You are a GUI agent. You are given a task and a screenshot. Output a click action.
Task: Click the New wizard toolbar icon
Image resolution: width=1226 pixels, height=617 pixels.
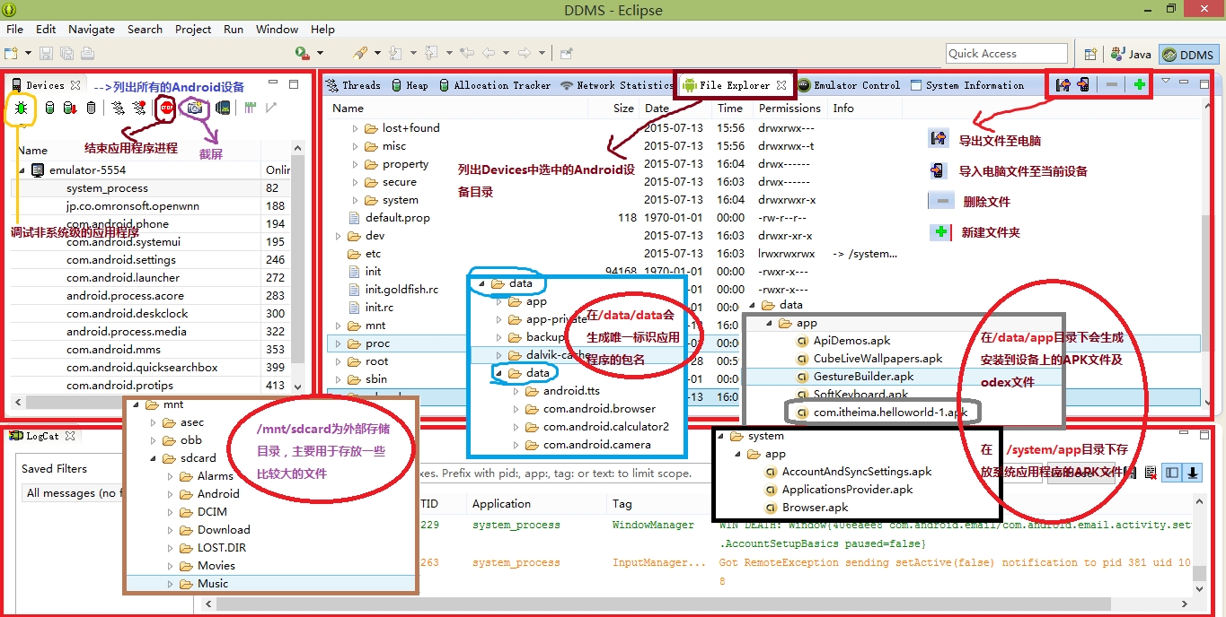tap(12, 54)
